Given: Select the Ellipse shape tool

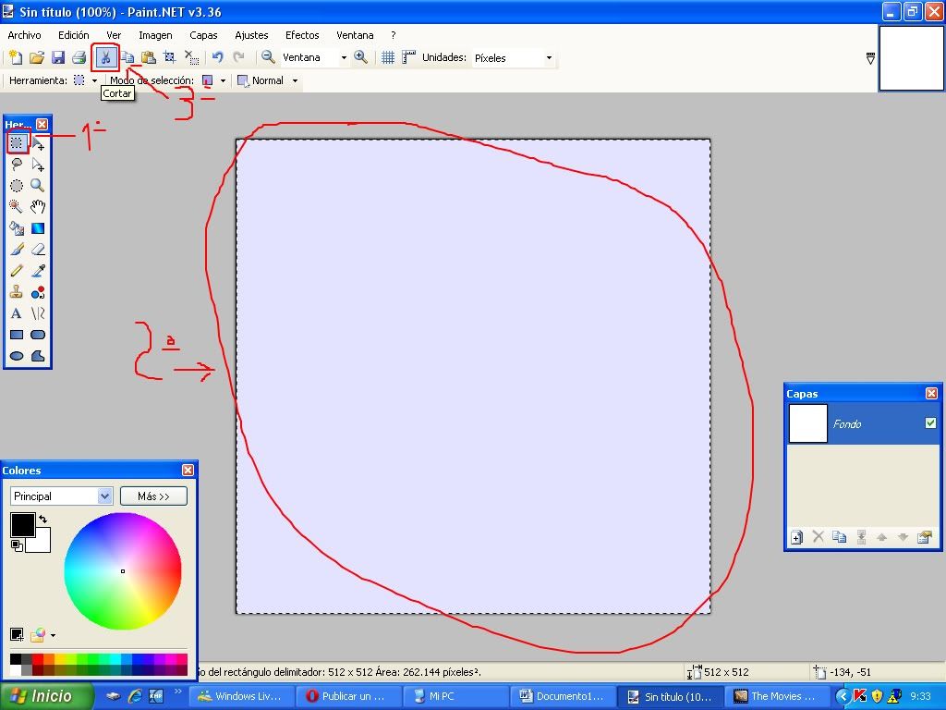Looking at the screenshot, I should [17, 356].
